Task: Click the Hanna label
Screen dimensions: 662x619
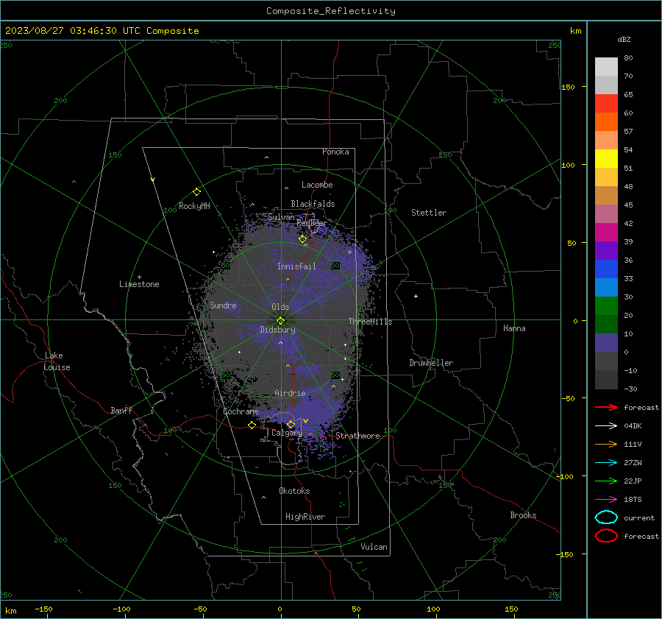Action: [x=514, y=328]
